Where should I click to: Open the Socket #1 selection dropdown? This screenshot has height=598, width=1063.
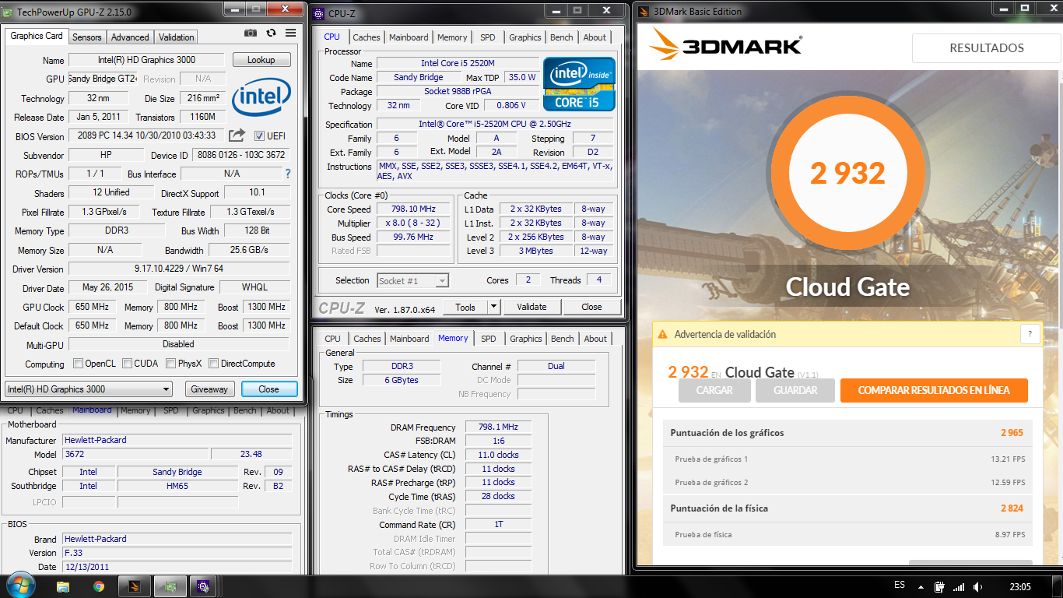point(413,281)
